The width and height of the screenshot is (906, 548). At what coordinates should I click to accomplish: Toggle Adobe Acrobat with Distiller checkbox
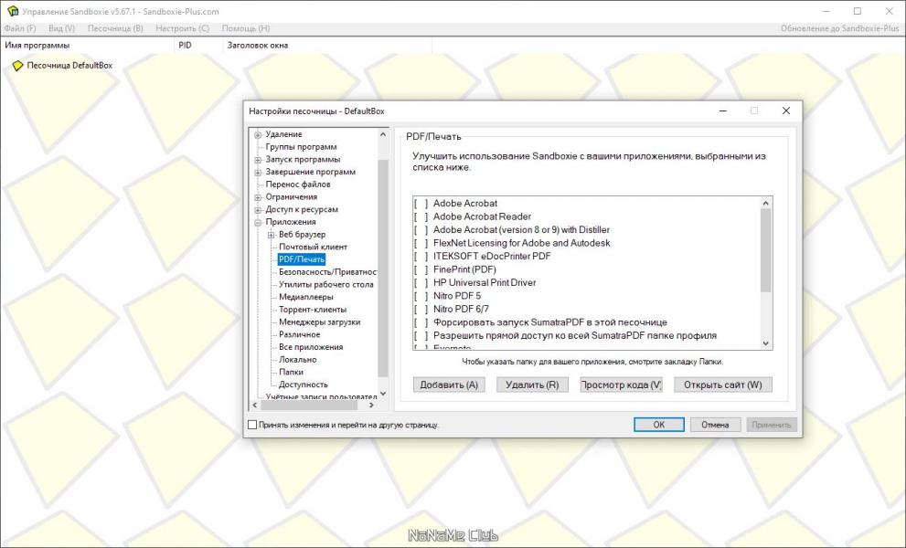421,230
